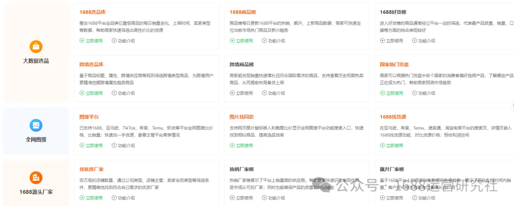The image size is (514, 206).
Task: Click the play icon under 跨境选品库
Action: [82, 93]
